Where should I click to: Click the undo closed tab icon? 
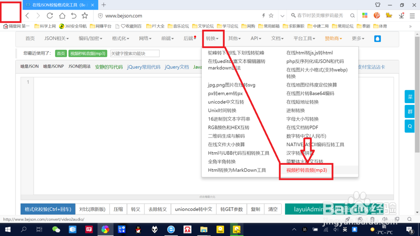click(73, 16)
